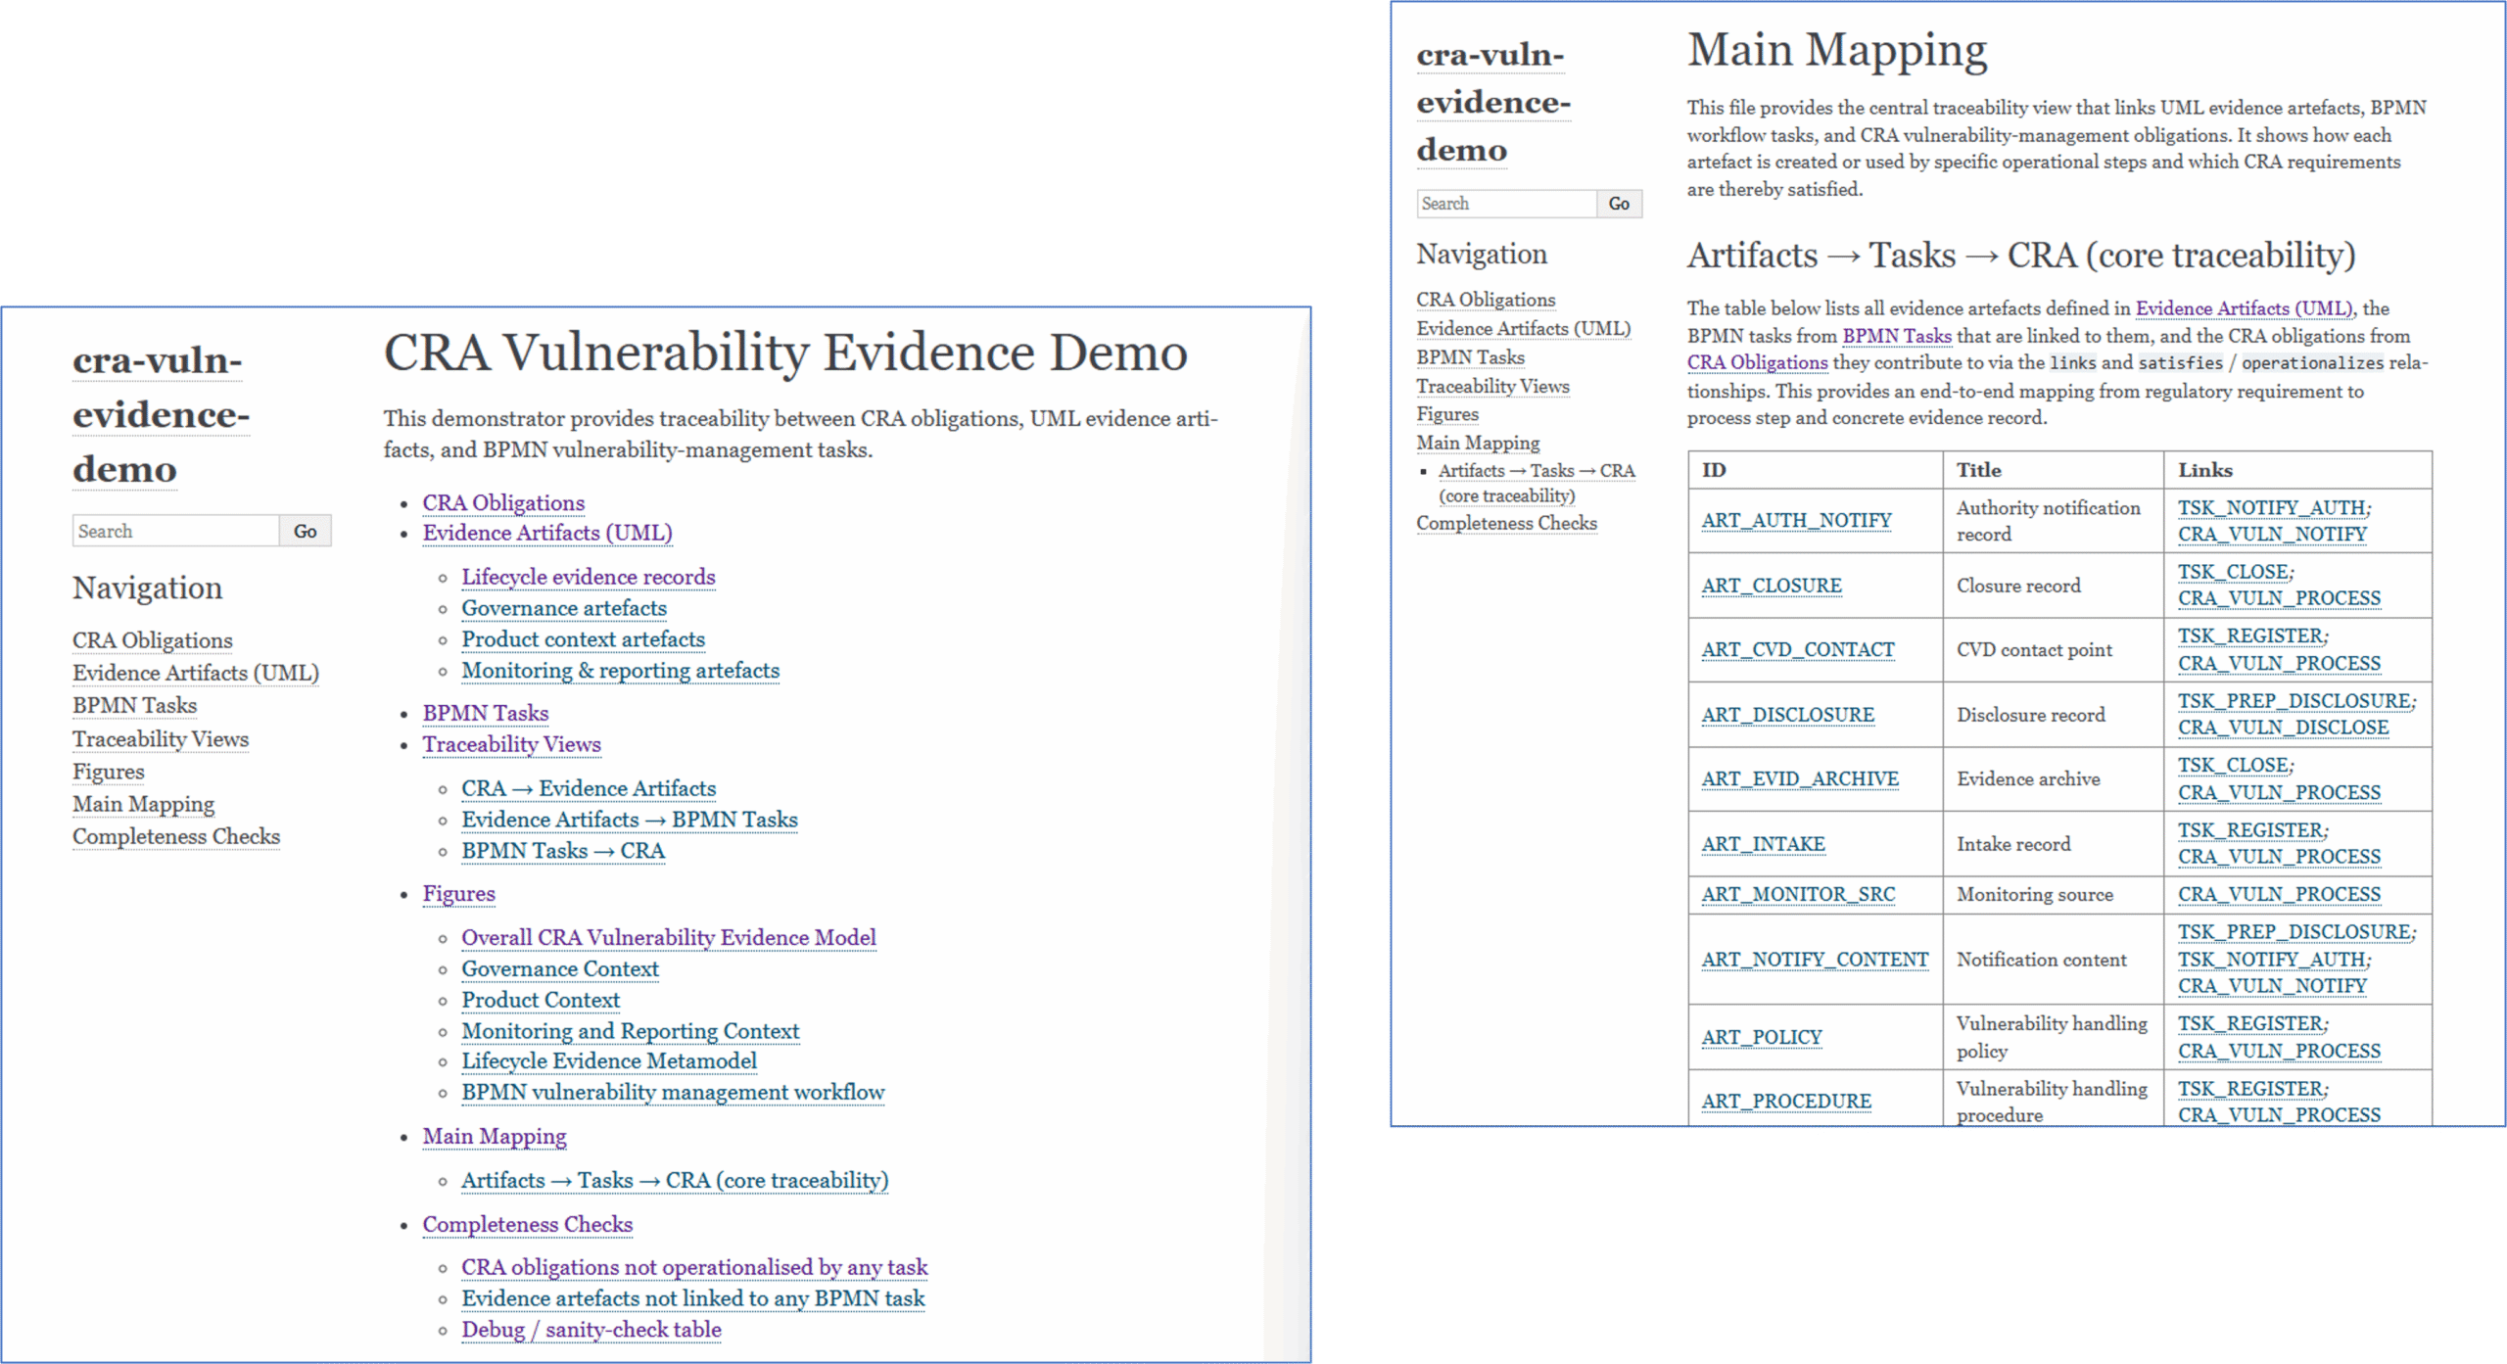Screen dimensions: 2507x1364
Task: Click the Evidence Artifacts (UML) link in the table intro paragraph
Action: (2245, 308)
